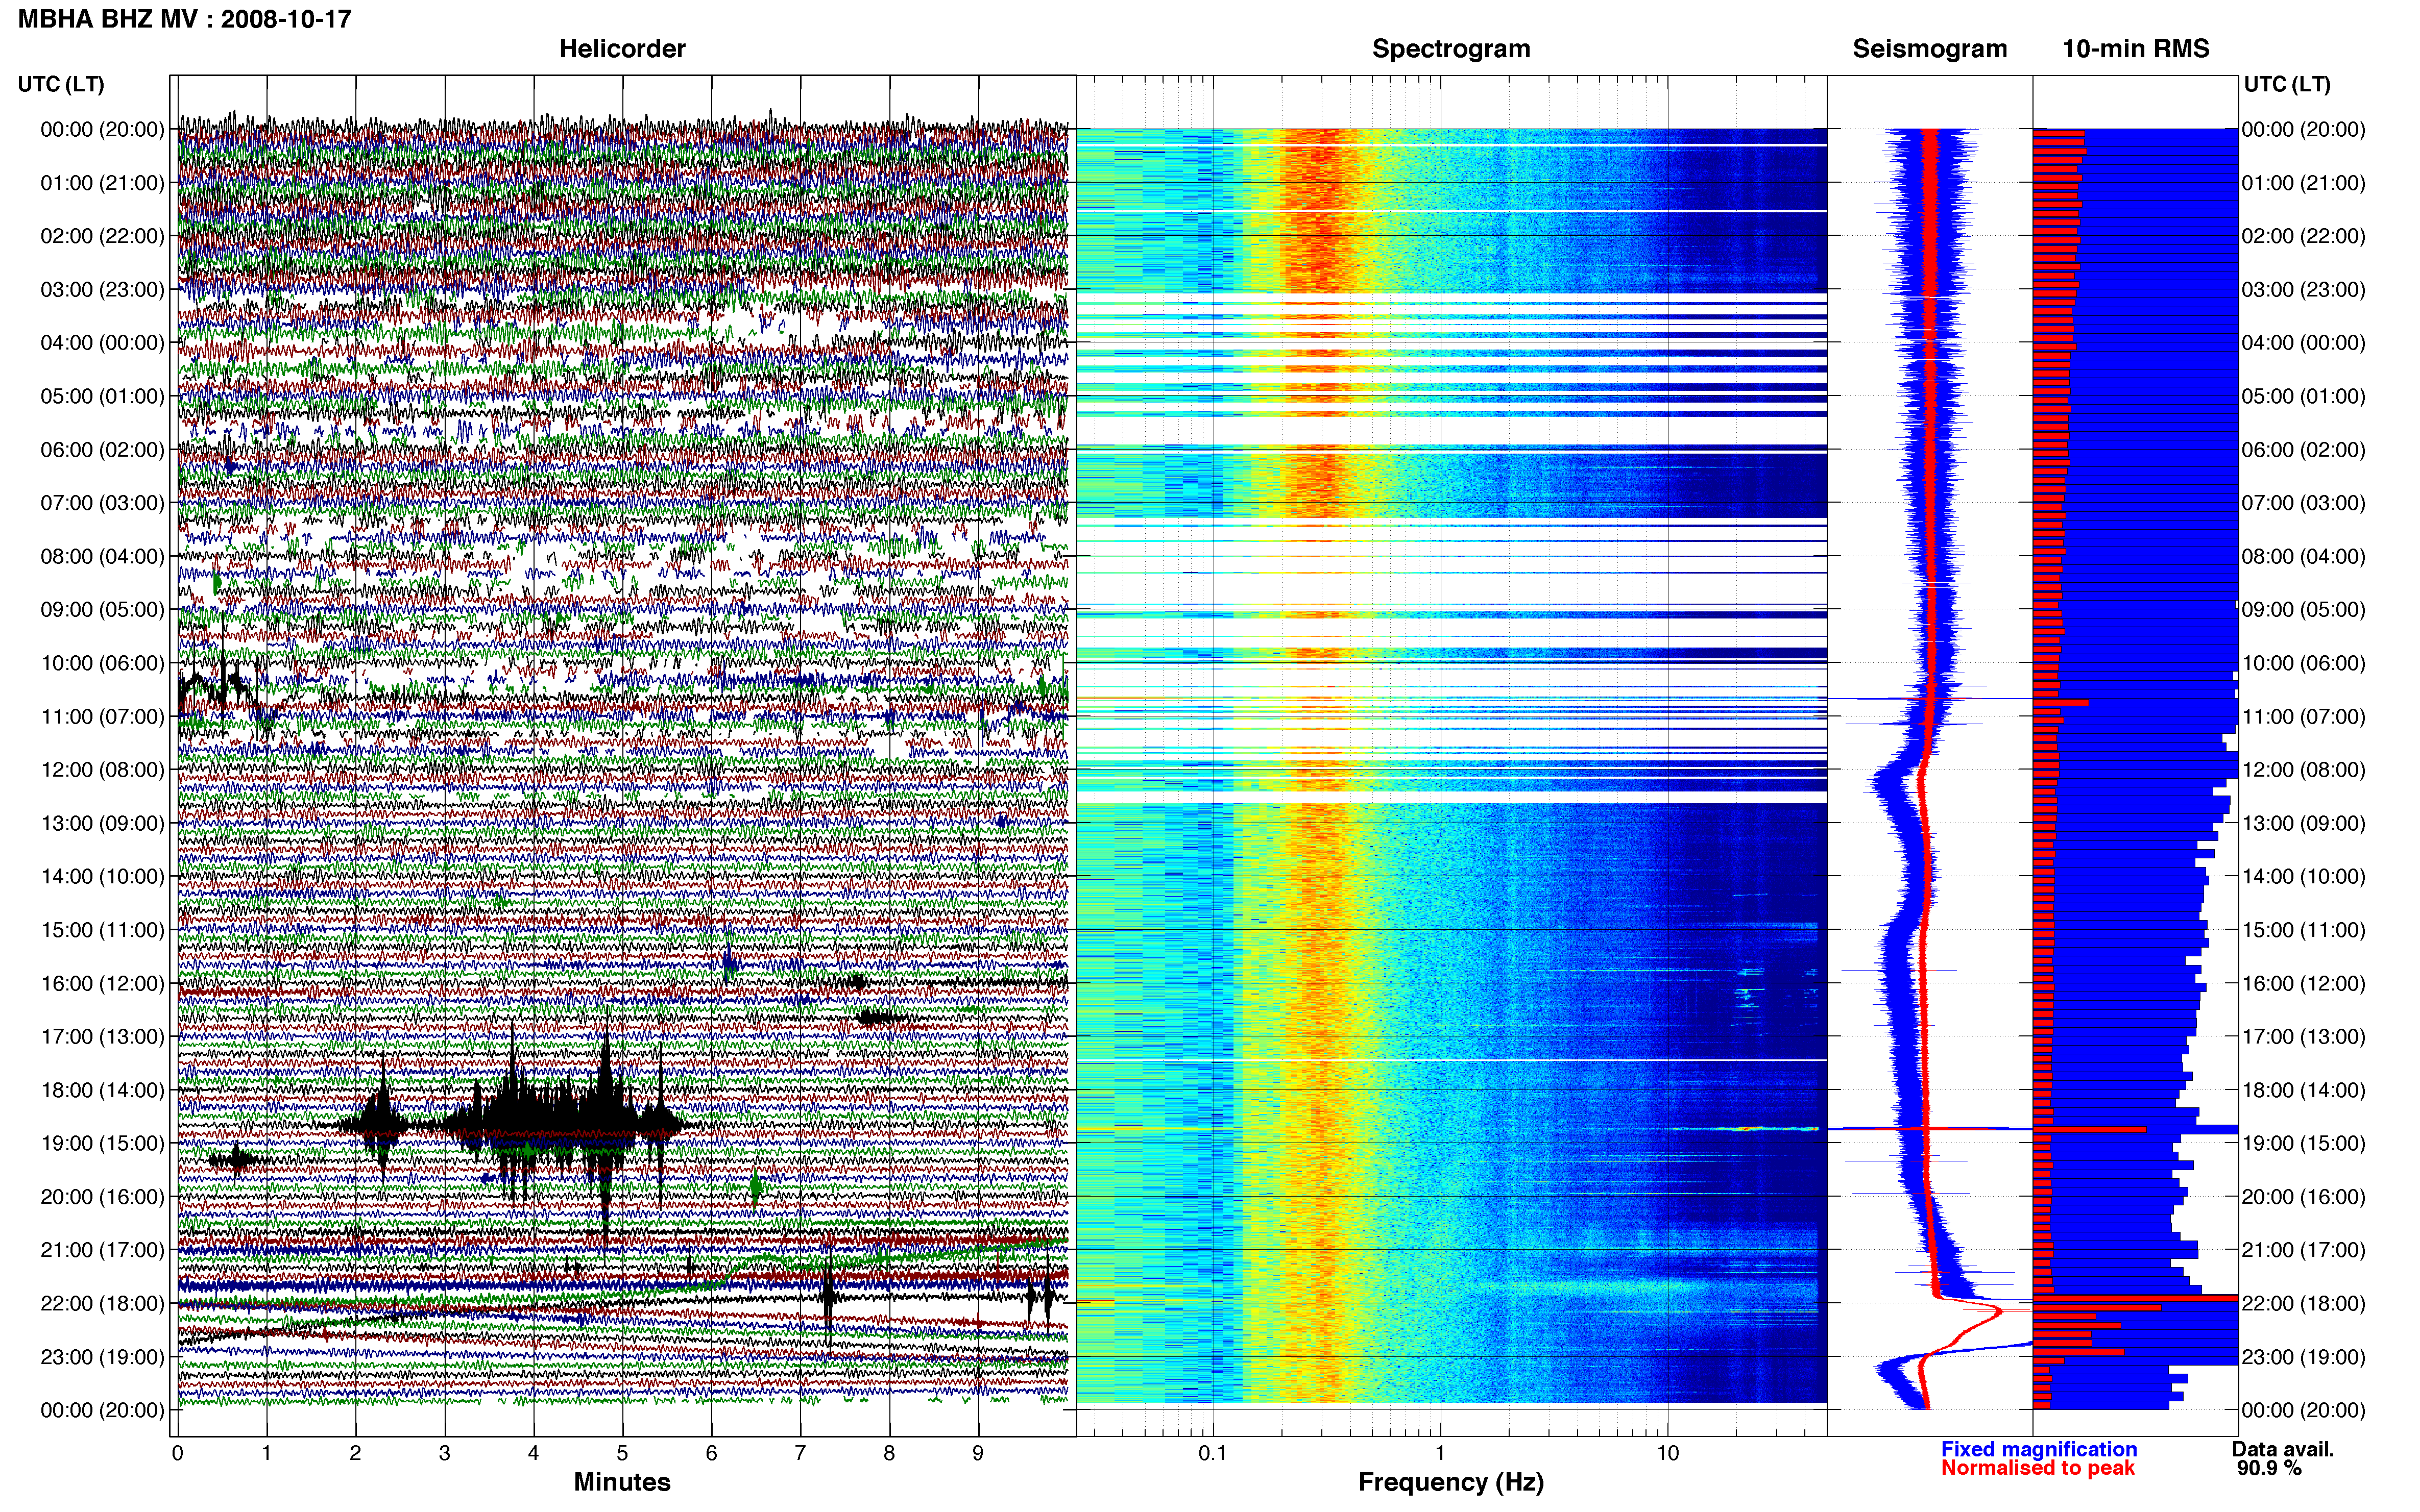Click the '90.9 %' data availability value
Screen dimensions: 2420x1512
tap(2269, 1468)
